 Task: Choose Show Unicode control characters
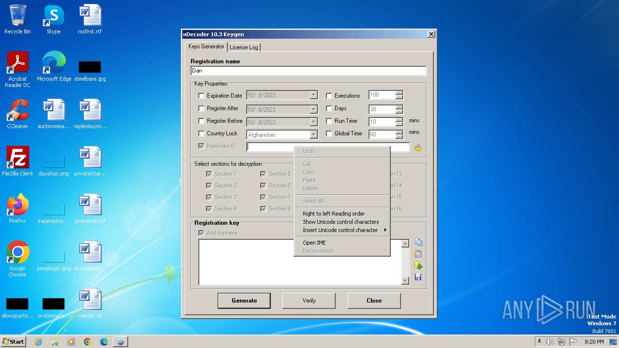pos(342,222)
